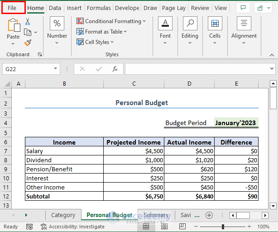Switch to Normal view icon

(146, 227)
